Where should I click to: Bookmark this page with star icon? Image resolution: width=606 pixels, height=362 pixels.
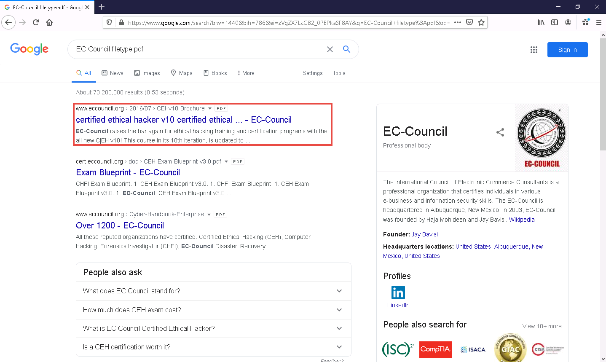481,22
